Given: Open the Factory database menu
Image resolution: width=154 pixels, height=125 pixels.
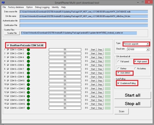Looking at the screenshot, I should tap(16, 7).
